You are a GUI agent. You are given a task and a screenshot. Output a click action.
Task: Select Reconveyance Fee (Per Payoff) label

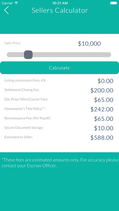(28, 118)
